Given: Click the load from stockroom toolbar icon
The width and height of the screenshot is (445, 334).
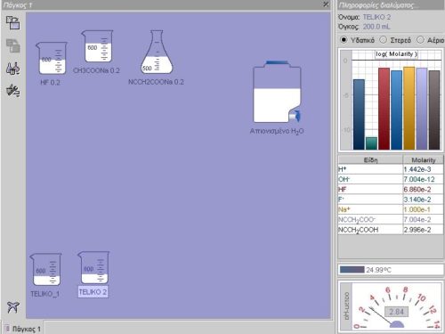Looking at the screenshot, I should 13,23.
